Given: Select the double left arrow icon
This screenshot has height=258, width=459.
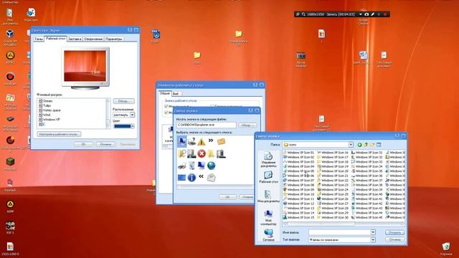Looking at the screenshot, I should 201,176.
